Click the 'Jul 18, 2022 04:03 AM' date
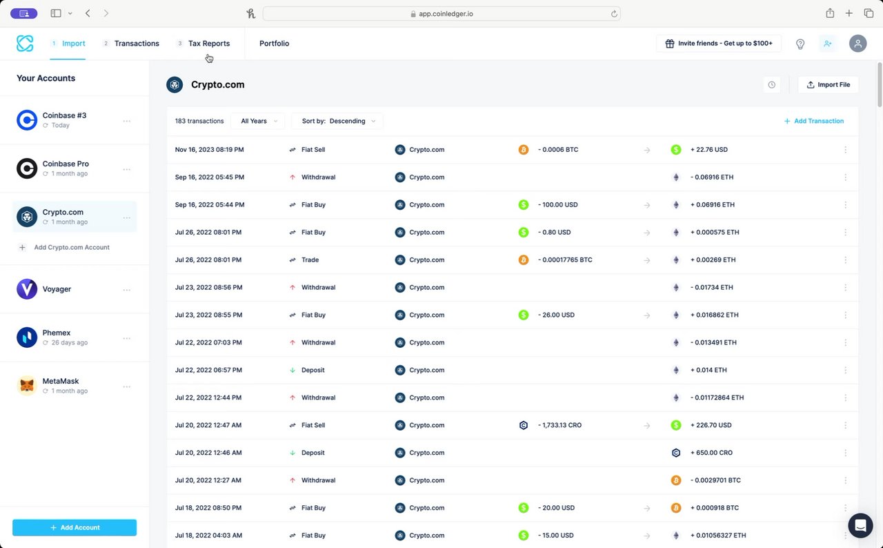 pyautogui.click(x=208, y=536)
